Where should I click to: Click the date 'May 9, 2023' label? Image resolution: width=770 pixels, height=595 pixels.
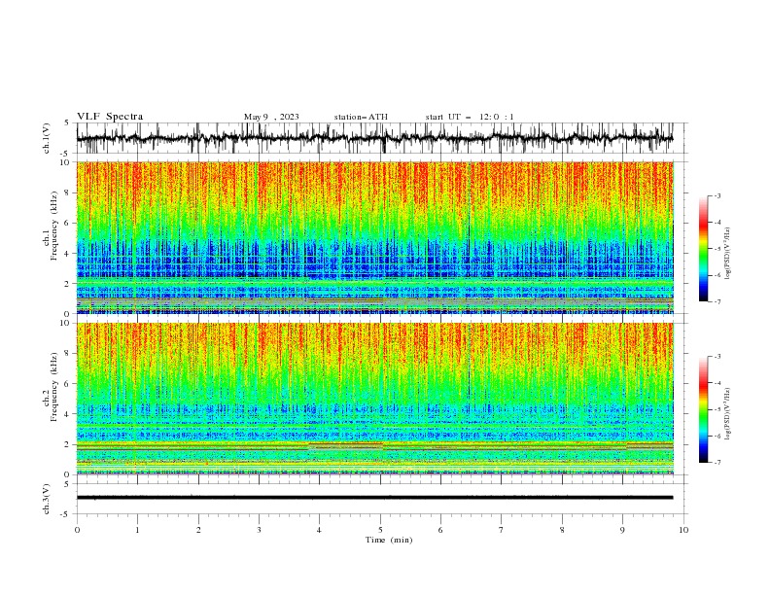[x=271, y=117]
